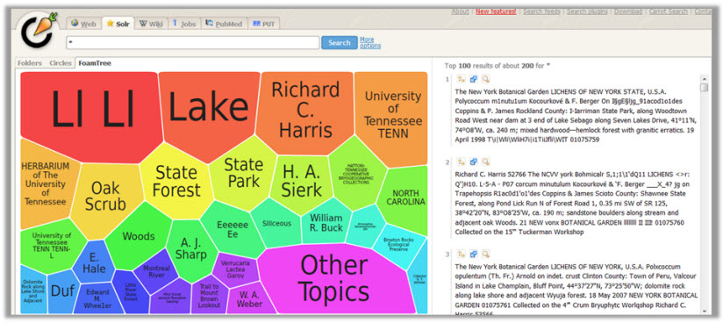Viewport: 723px width, 323px height.
Task: Preview result 3 with magnifier icon
Action: tap(485, 254)
